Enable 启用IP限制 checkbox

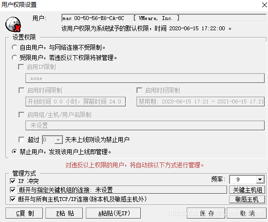[21, 67]
